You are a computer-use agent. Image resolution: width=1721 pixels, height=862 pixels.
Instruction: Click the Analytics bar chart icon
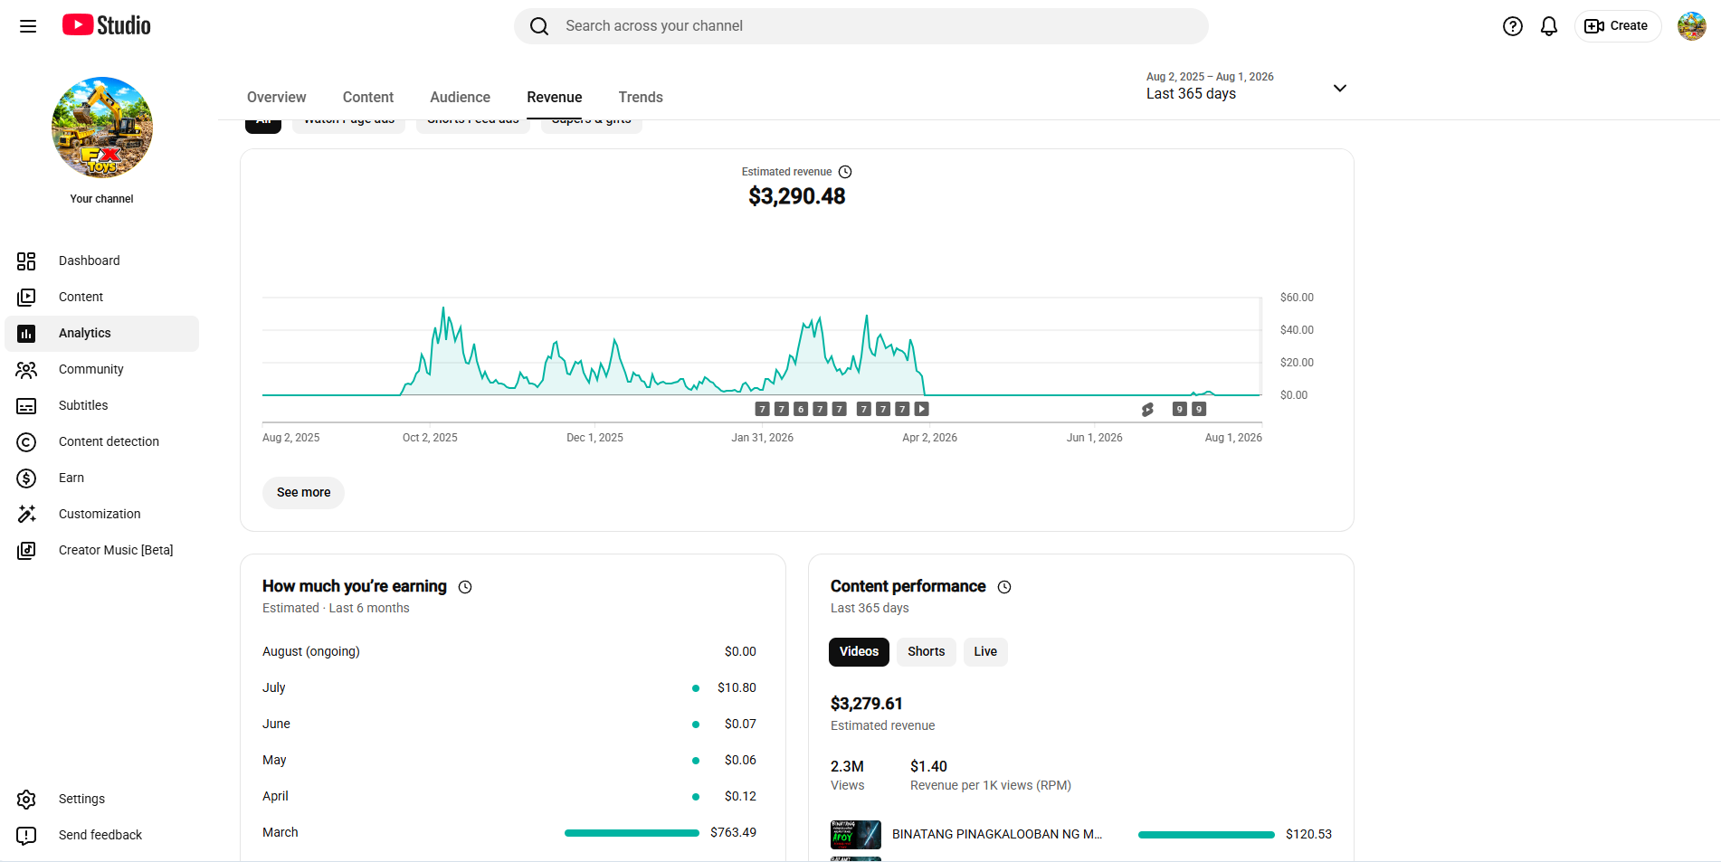pos(26,334)
